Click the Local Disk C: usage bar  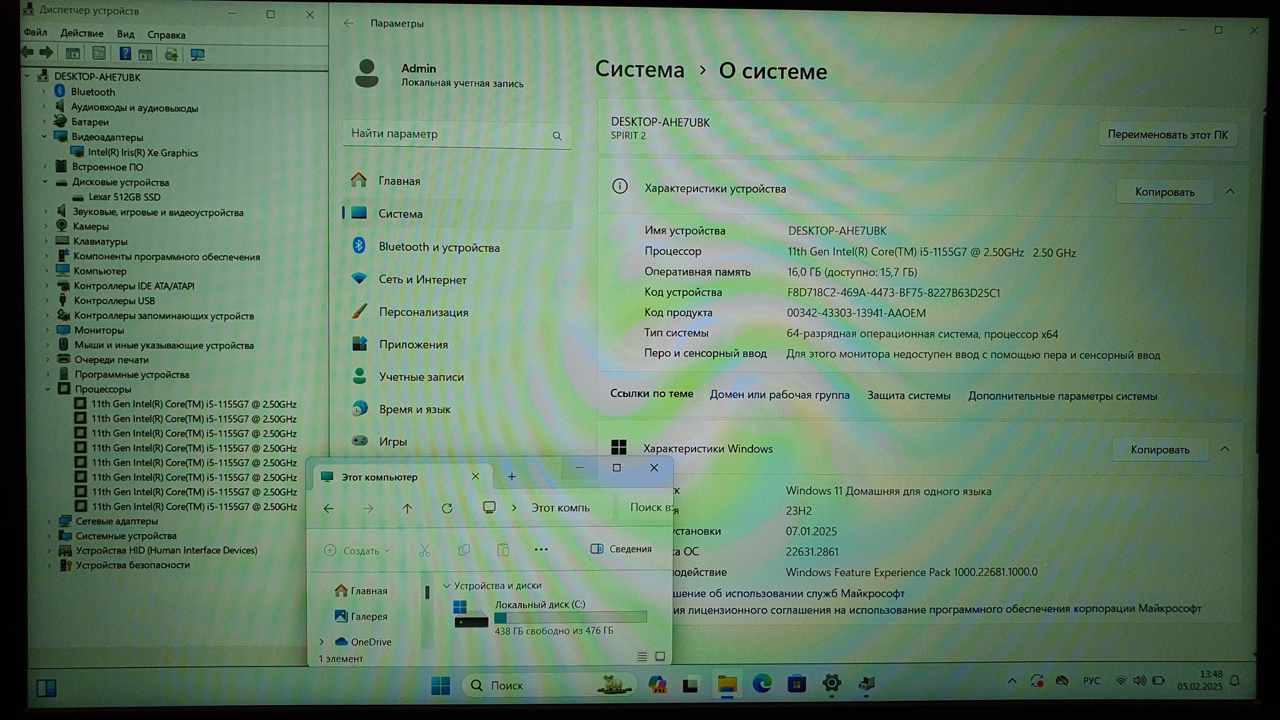click(570, 617)
